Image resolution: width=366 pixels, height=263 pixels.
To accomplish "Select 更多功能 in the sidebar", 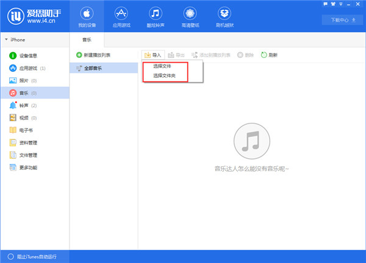I will [x=35, y=167].
